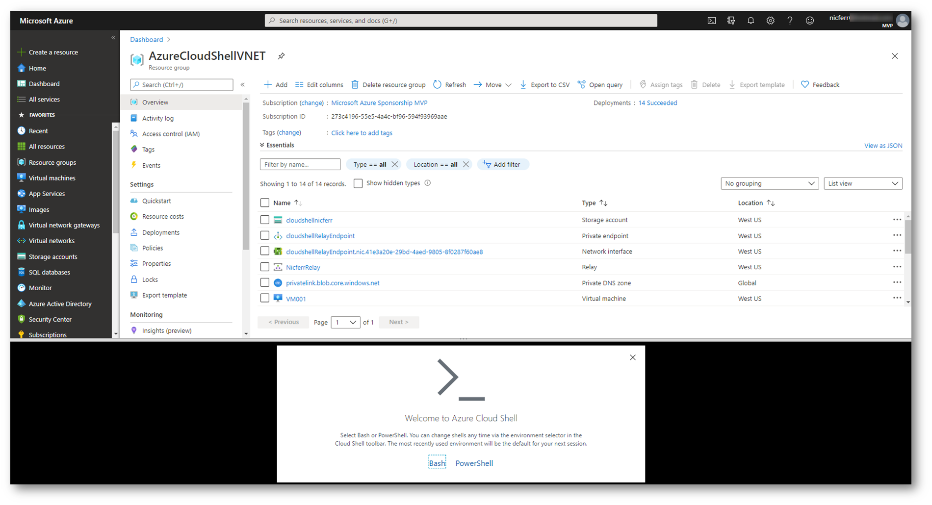The height and width of the screenshot is (505, 932).
Task: Collapse the left Azure sidebar
Action: [113, 38]
